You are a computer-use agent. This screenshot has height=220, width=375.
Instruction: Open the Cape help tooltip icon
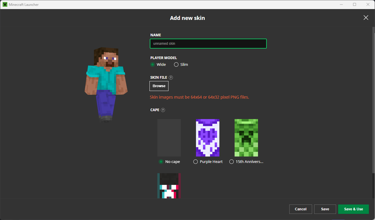click(163, 110)
